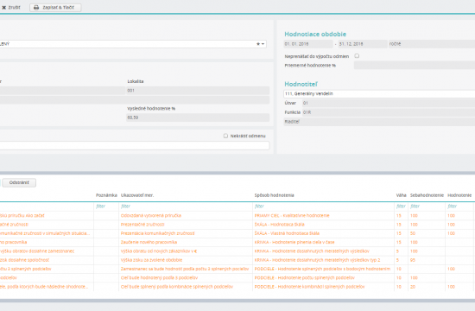The image size is (475, 311).
Task: Click Sebahodnotenie value 95 in Výška zisku row
Action: point(427,260)
